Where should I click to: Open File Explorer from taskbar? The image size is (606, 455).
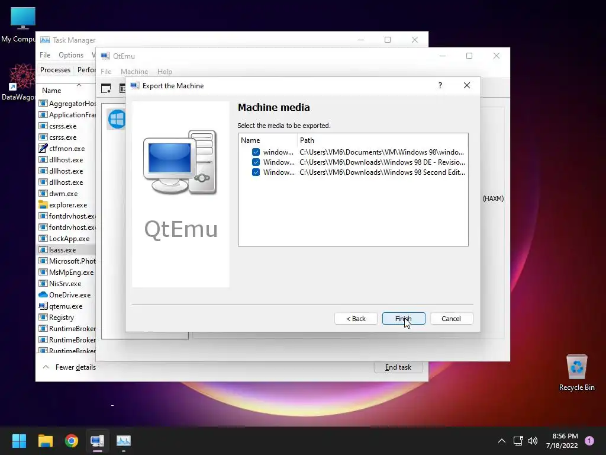pyautogui.click(x=45, y=441)
